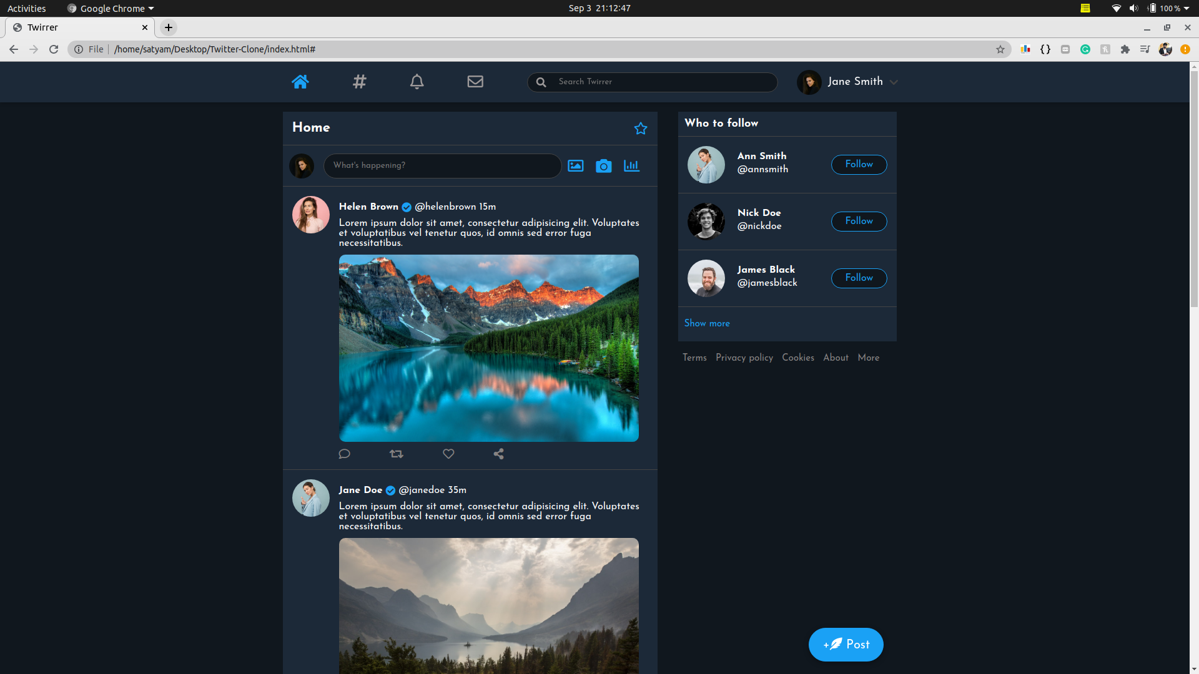Attach an image using the gallery icon
This screenshot has width=1199, height=674.
[575, 165]
